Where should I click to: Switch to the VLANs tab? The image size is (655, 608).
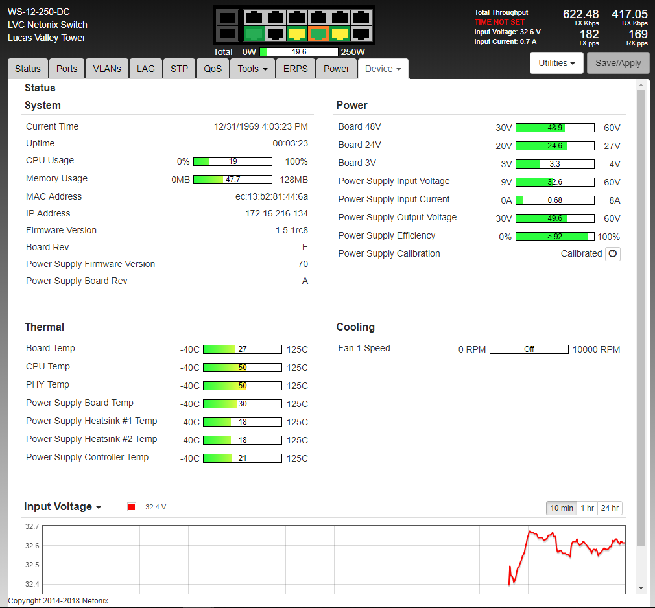pos(107,69)
